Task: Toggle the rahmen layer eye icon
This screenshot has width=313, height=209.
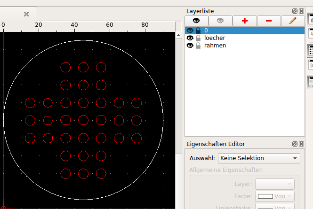Action: 190,46
